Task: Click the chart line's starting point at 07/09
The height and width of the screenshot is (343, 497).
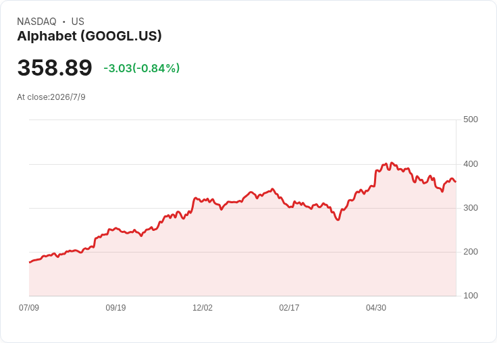Action: pos(30,262)
